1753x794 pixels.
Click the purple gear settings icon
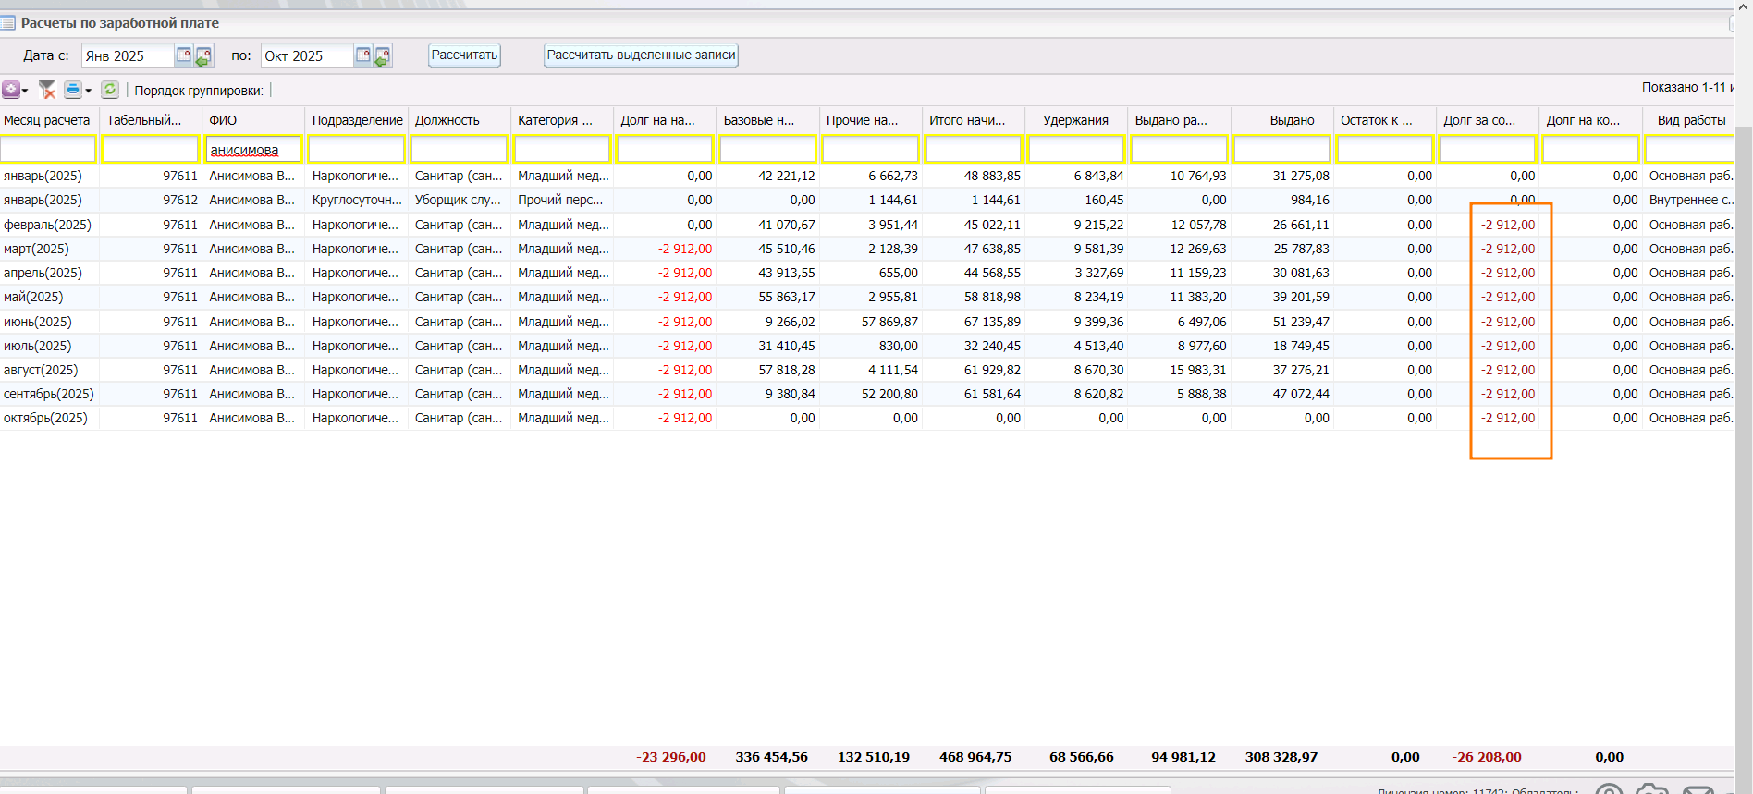tap(10, 90)
